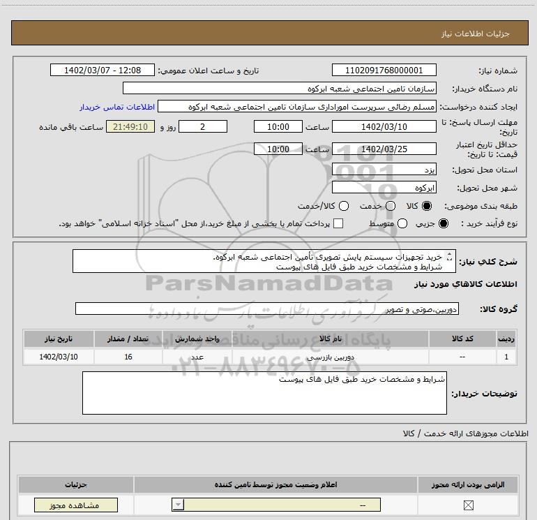Click the تاریخ نیاز column header
The width and height of the screenshot is (537, 520).
[x=59, y=339]
